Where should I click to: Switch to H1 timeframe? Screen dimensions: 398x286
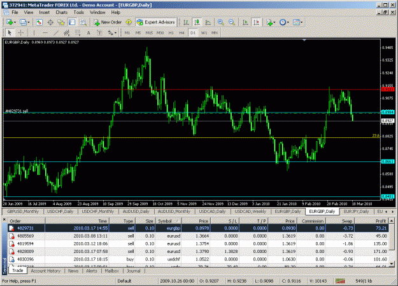171,32
